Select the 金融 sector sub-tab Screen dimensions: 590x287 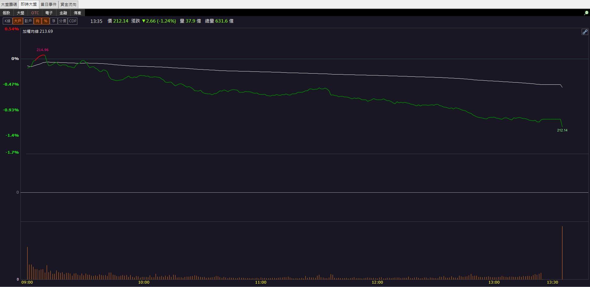63,13
